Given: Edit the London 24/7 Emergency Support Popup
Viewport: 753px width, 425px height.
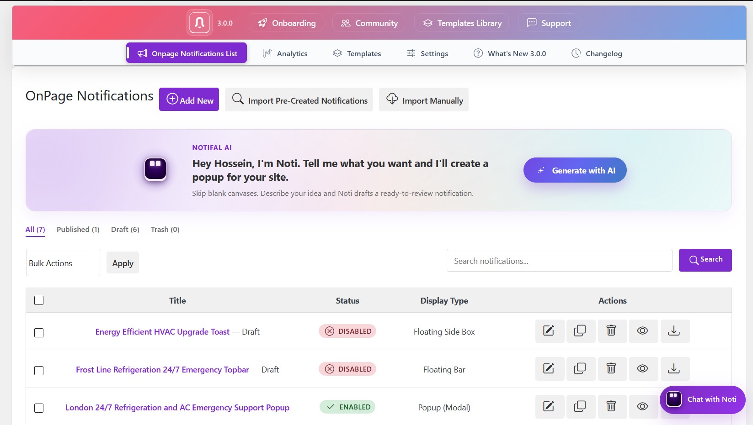Looking at the screenshot, I should (550, 407).
